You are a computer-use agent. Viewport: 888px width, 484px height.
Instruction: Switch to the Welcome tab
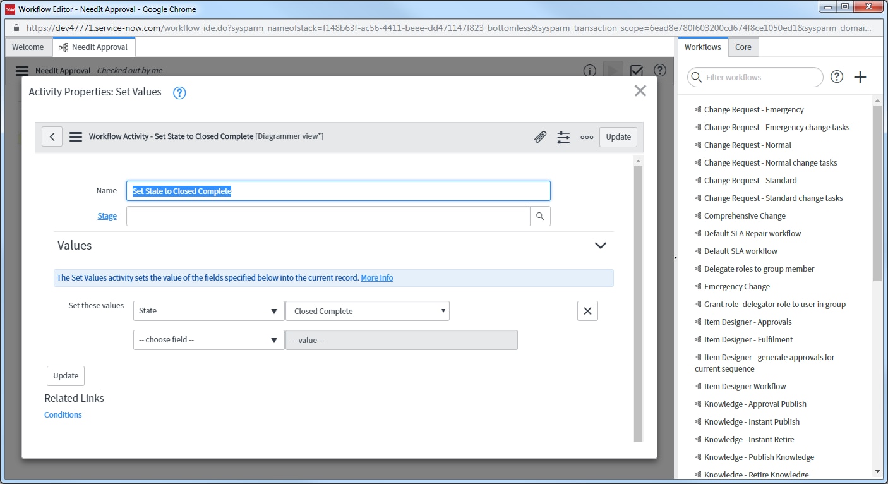pos(28,47)
